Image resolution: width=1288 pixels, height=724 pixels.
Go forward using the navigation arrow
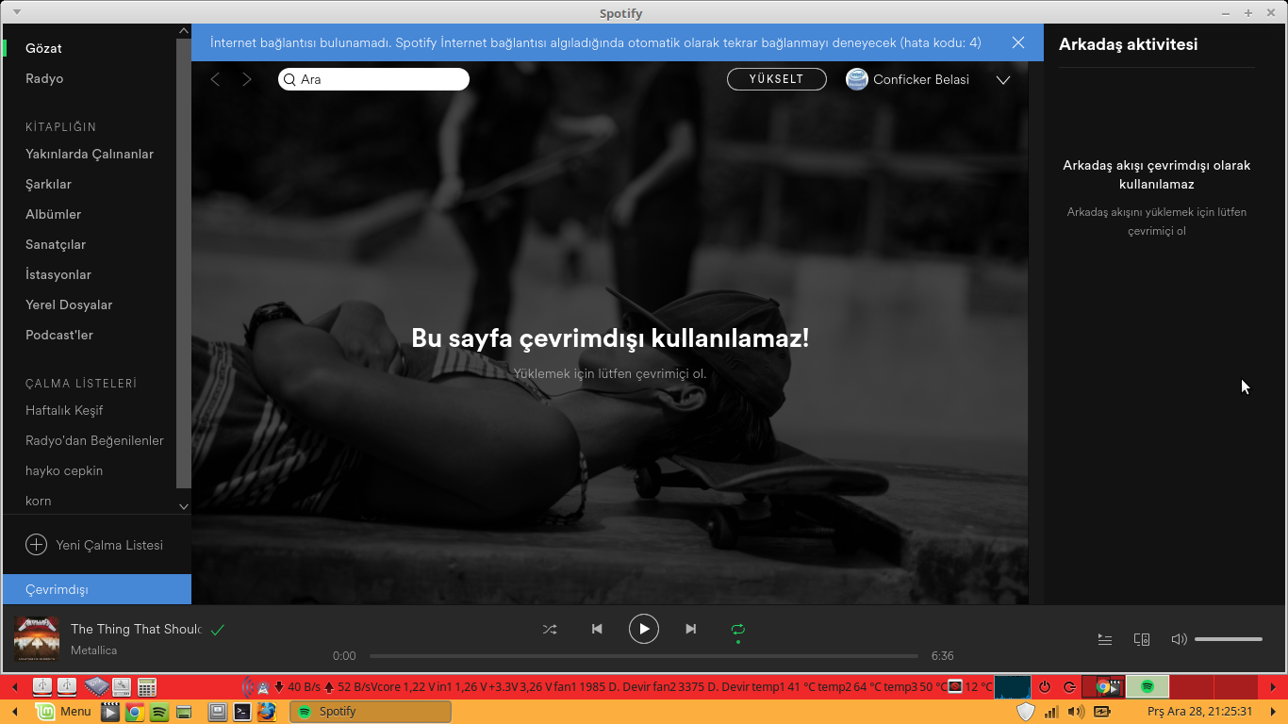click(x=247, y=79)
